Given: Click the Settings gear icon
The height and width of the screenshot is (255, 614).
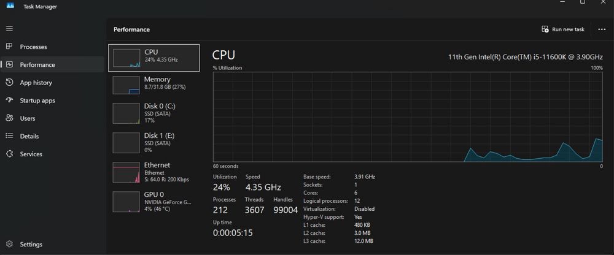Looking at the screenshot, I should pyautogui.click(x=9, y=244).
